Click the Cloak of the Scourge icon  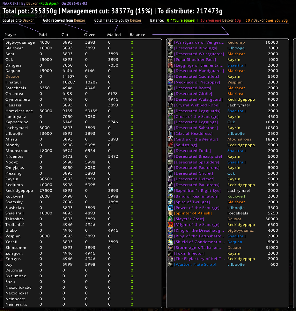[x=170, y=117]
